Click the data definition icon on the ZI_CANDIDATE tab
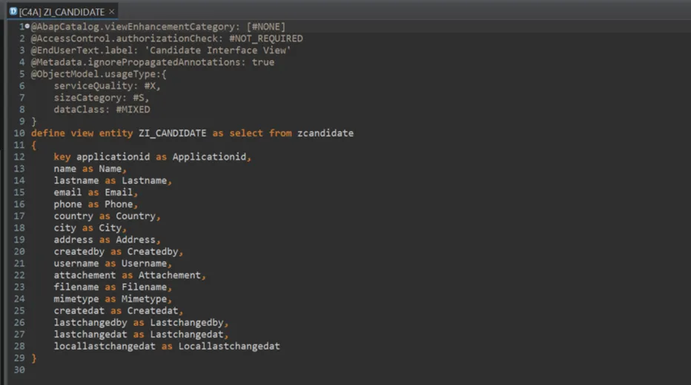Screen dimensions: 691x385 click(x=13, y=12)
